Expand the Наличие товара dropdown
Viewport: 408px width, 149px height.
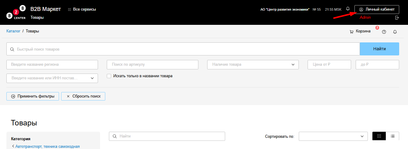pos(253,65)
